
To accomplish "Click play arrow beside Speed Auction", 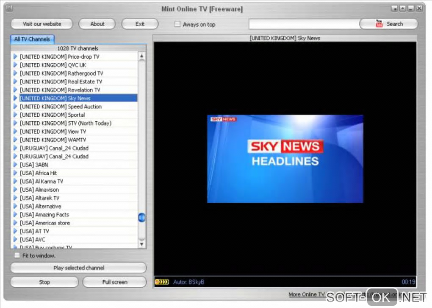I will (15, 106).
